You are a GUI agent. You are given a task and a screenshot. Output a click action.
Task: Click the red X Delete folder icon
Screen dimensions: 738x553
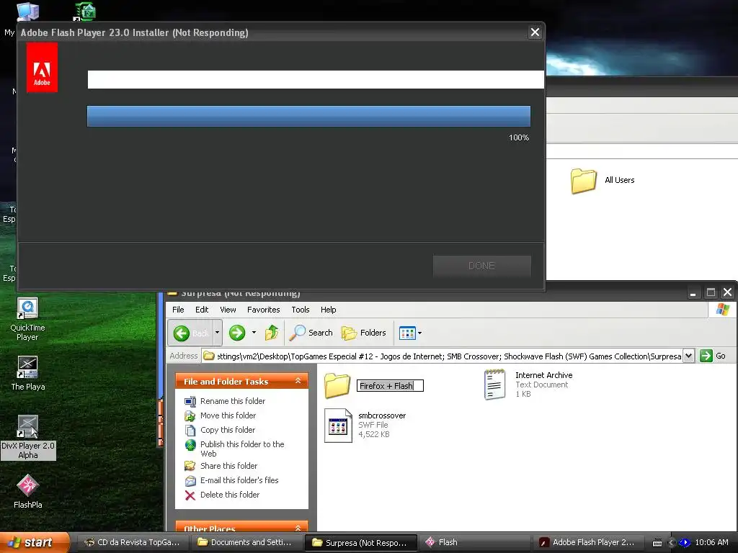(190, 495)
